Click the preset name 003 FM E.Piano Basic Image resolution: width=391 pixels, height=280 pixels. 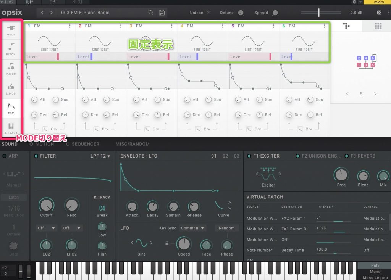(x=85, y=13)
